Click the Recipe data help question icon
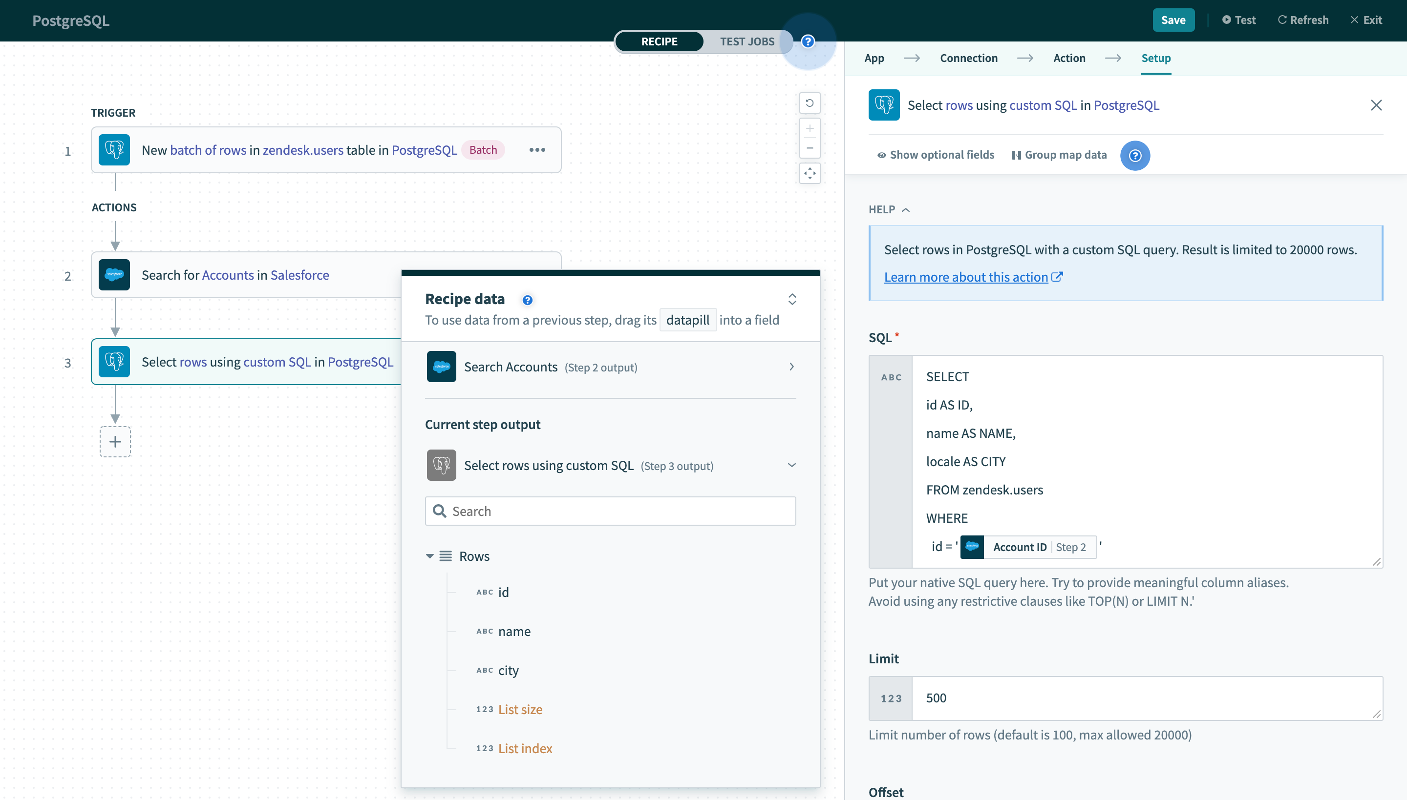This screenshot has height=800, width=1407. pos(527,300)
